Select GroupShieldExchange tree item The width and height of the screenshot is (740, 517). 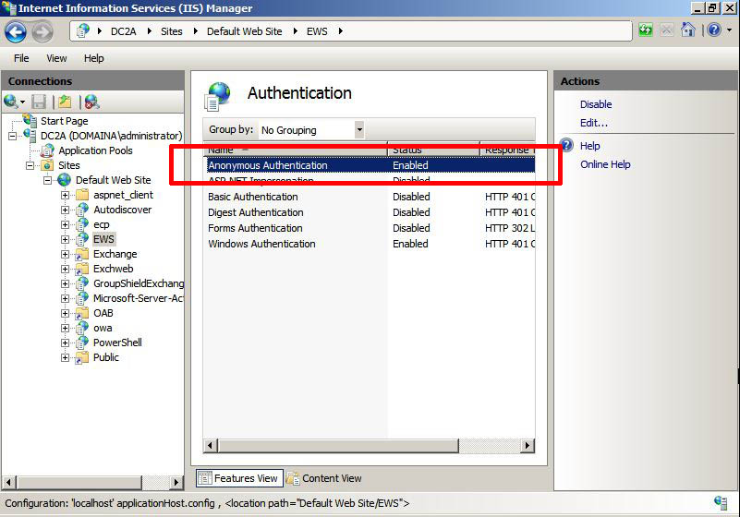[139, 283]
